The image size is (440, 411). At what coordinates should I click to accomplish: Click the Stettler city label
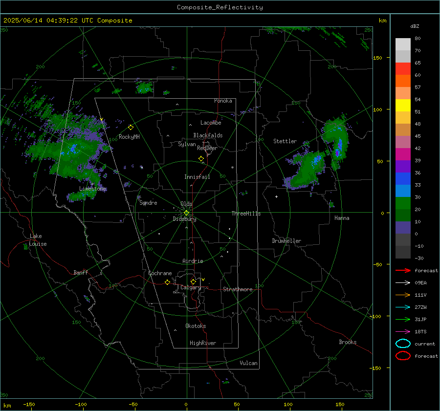point(285,141)
